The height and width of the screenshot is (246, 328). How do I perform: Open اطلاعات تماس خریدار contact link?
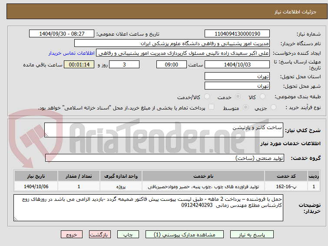pos(72,53)
